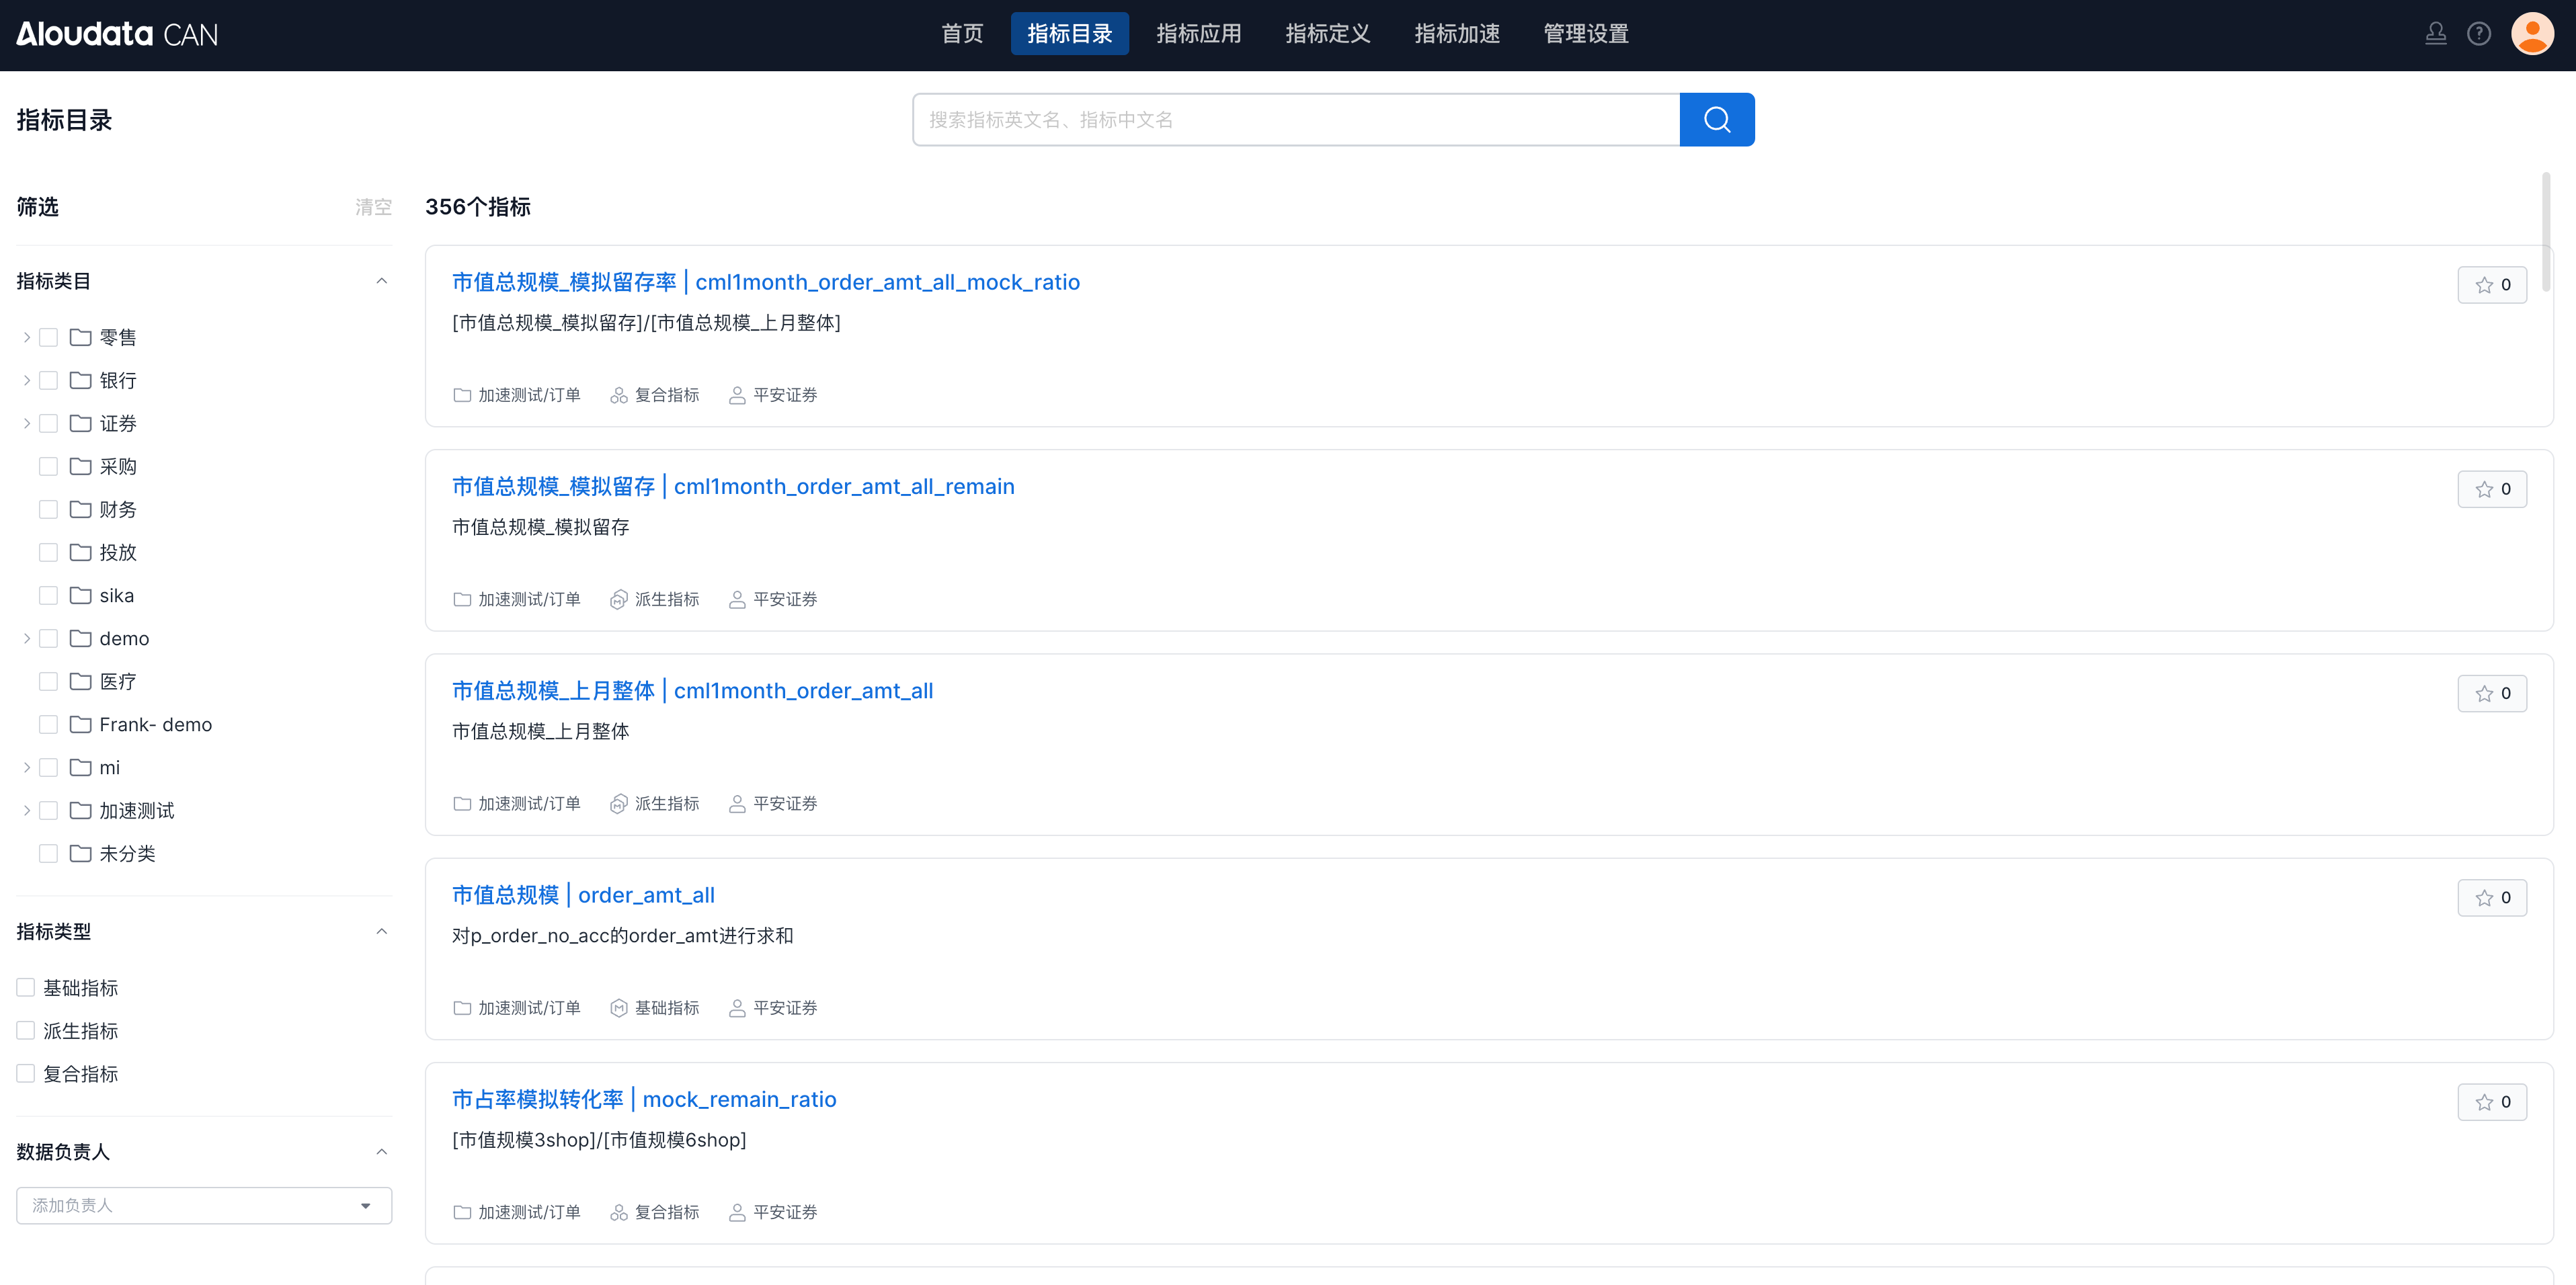Image resolution: width=2576 pixels, height=1285 pixels.
Task: Check the 零售 category checkbox
Action: click(48, 338)
